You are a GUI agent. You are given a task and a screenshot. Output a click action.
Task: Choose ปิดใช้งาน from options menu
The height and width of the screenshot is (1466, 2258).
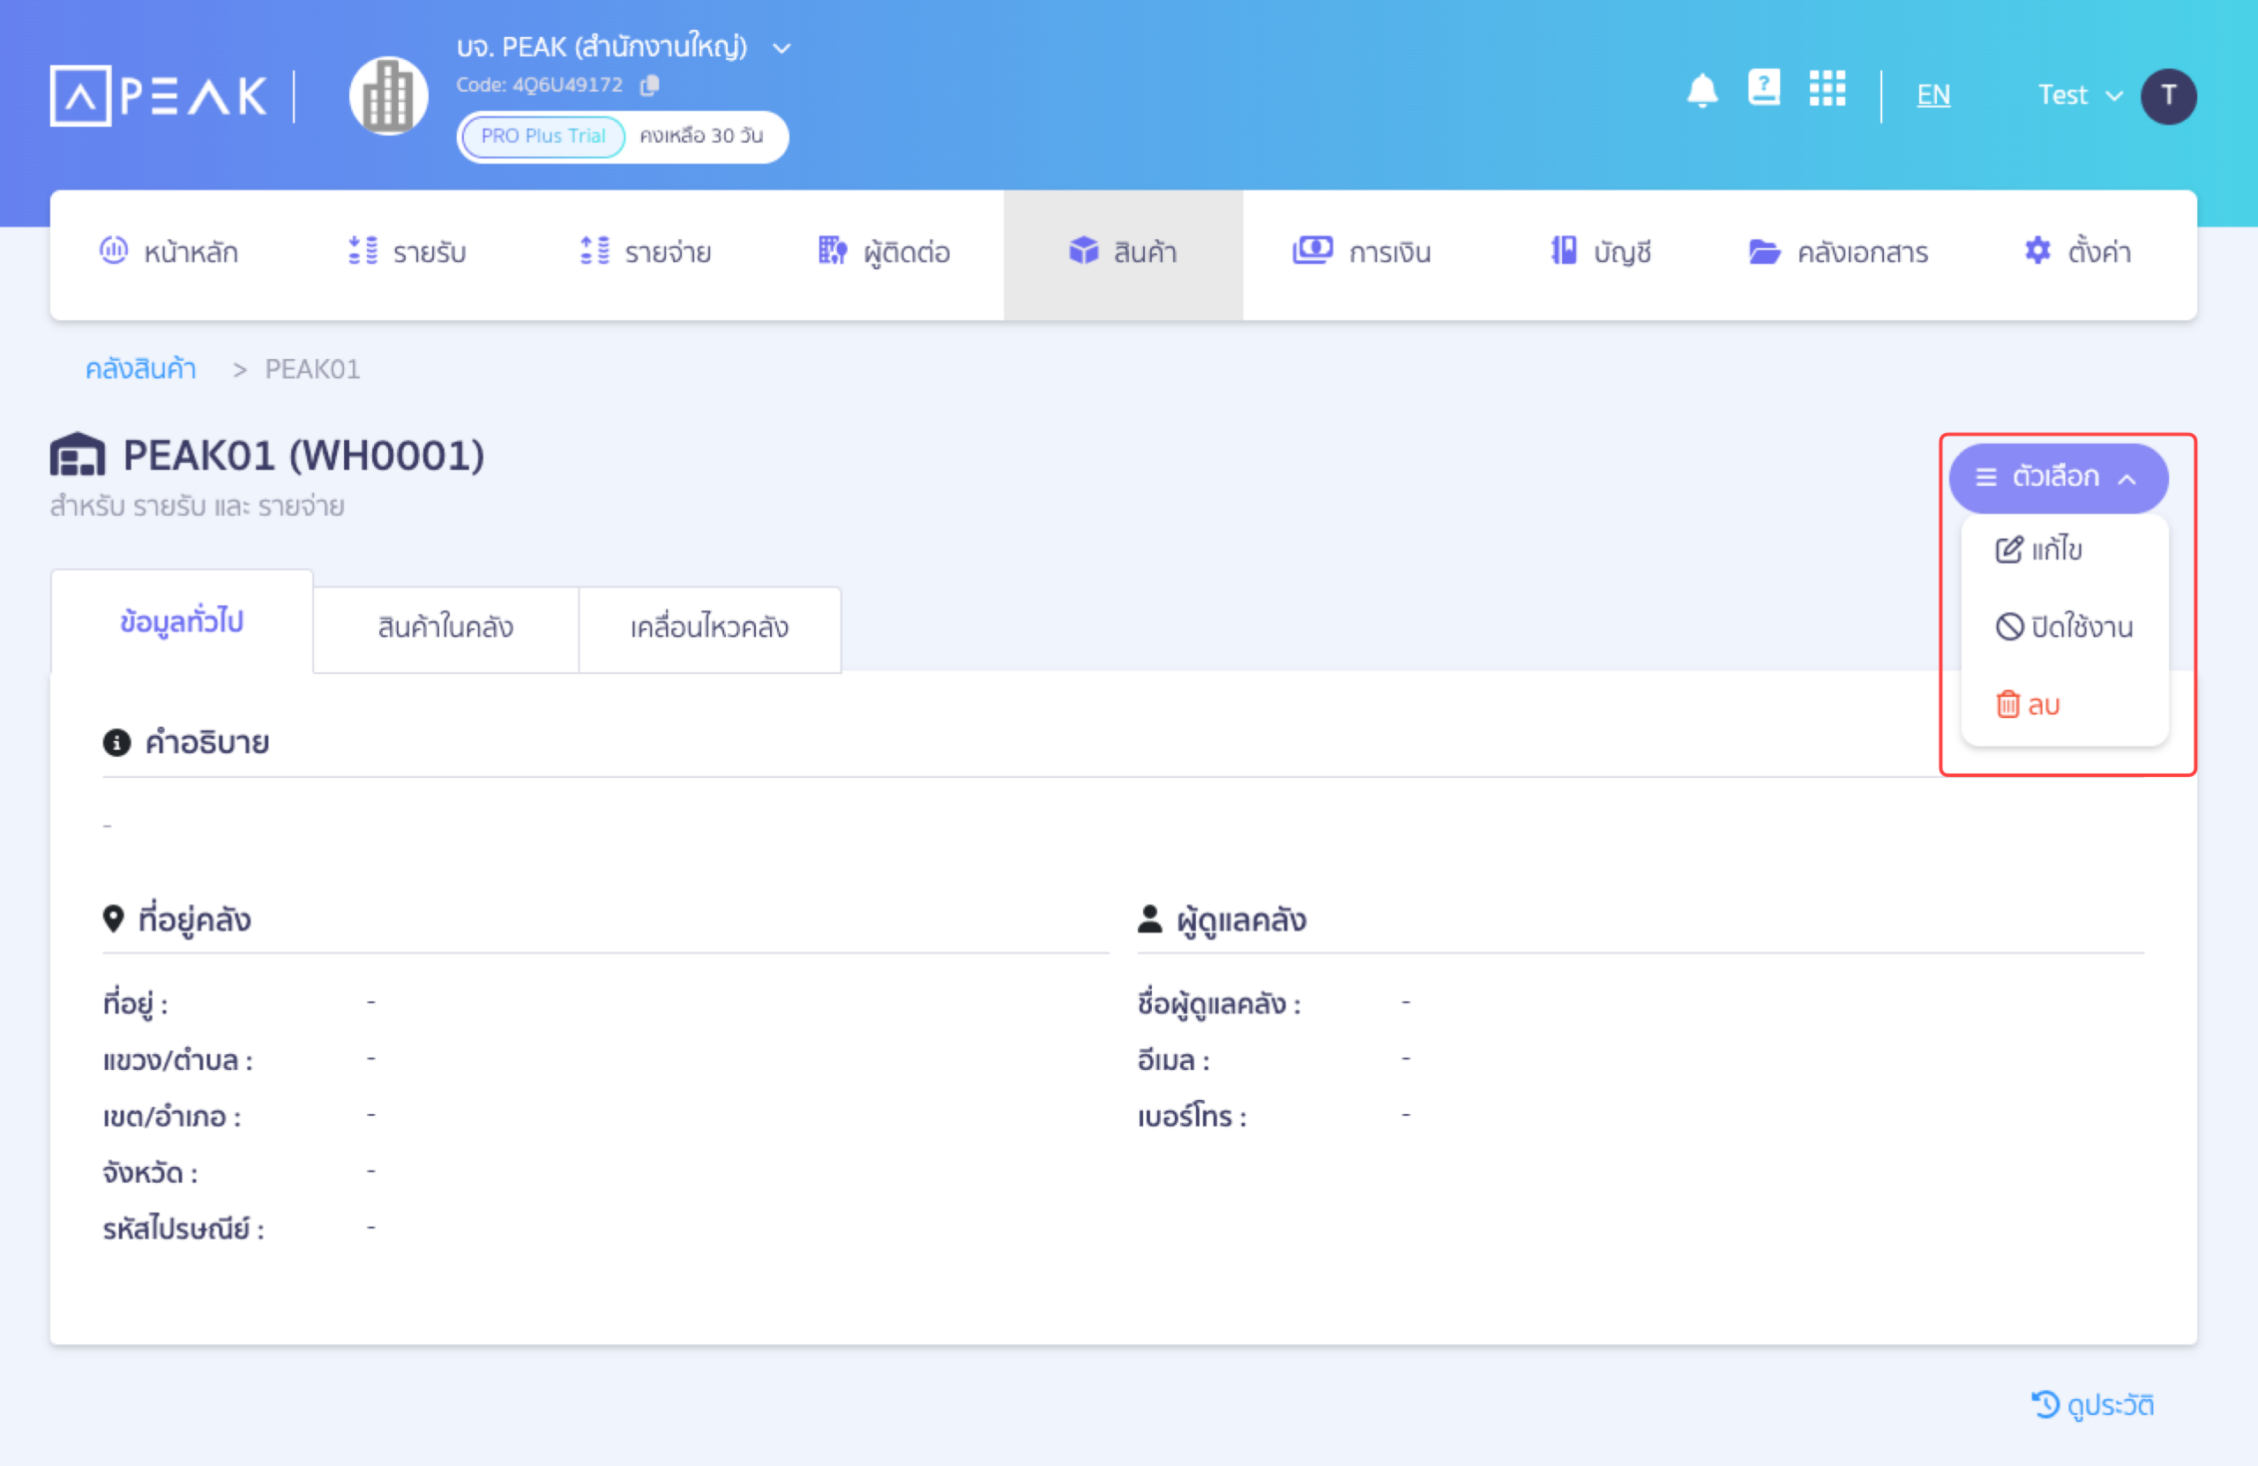point(2063,627)
